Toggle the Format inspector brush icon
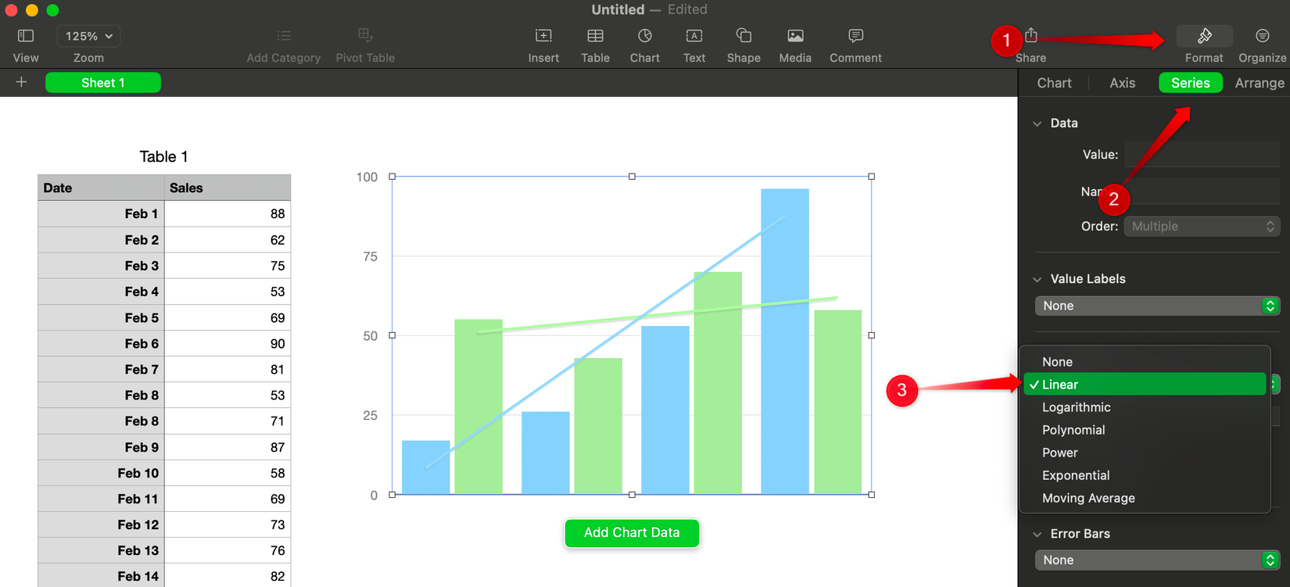This screenshot has height=587, width=1290. 1204,36
